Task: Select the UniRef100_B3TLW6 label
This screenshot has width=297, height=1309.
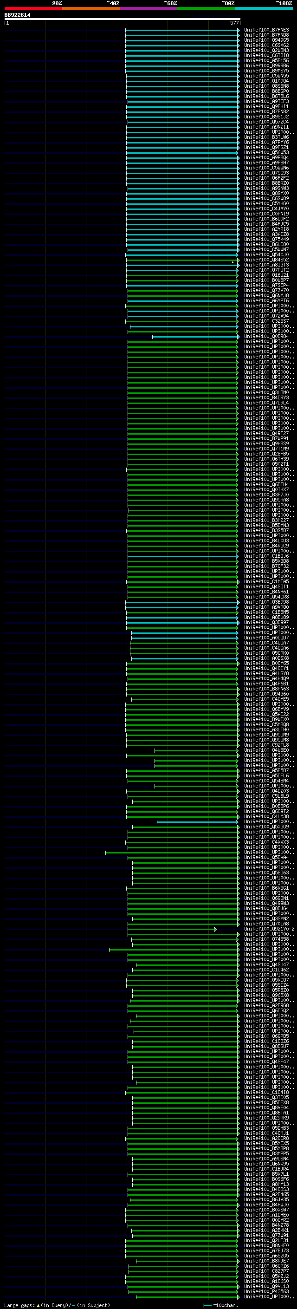Action: (x=266, y=137)
